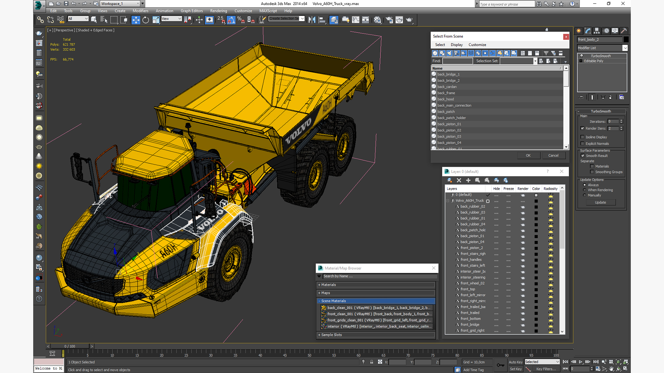664x373 pixels.
Task: Open the Utilities hammer panel icon
Action: pyautogui.click(x=624, y=31)
